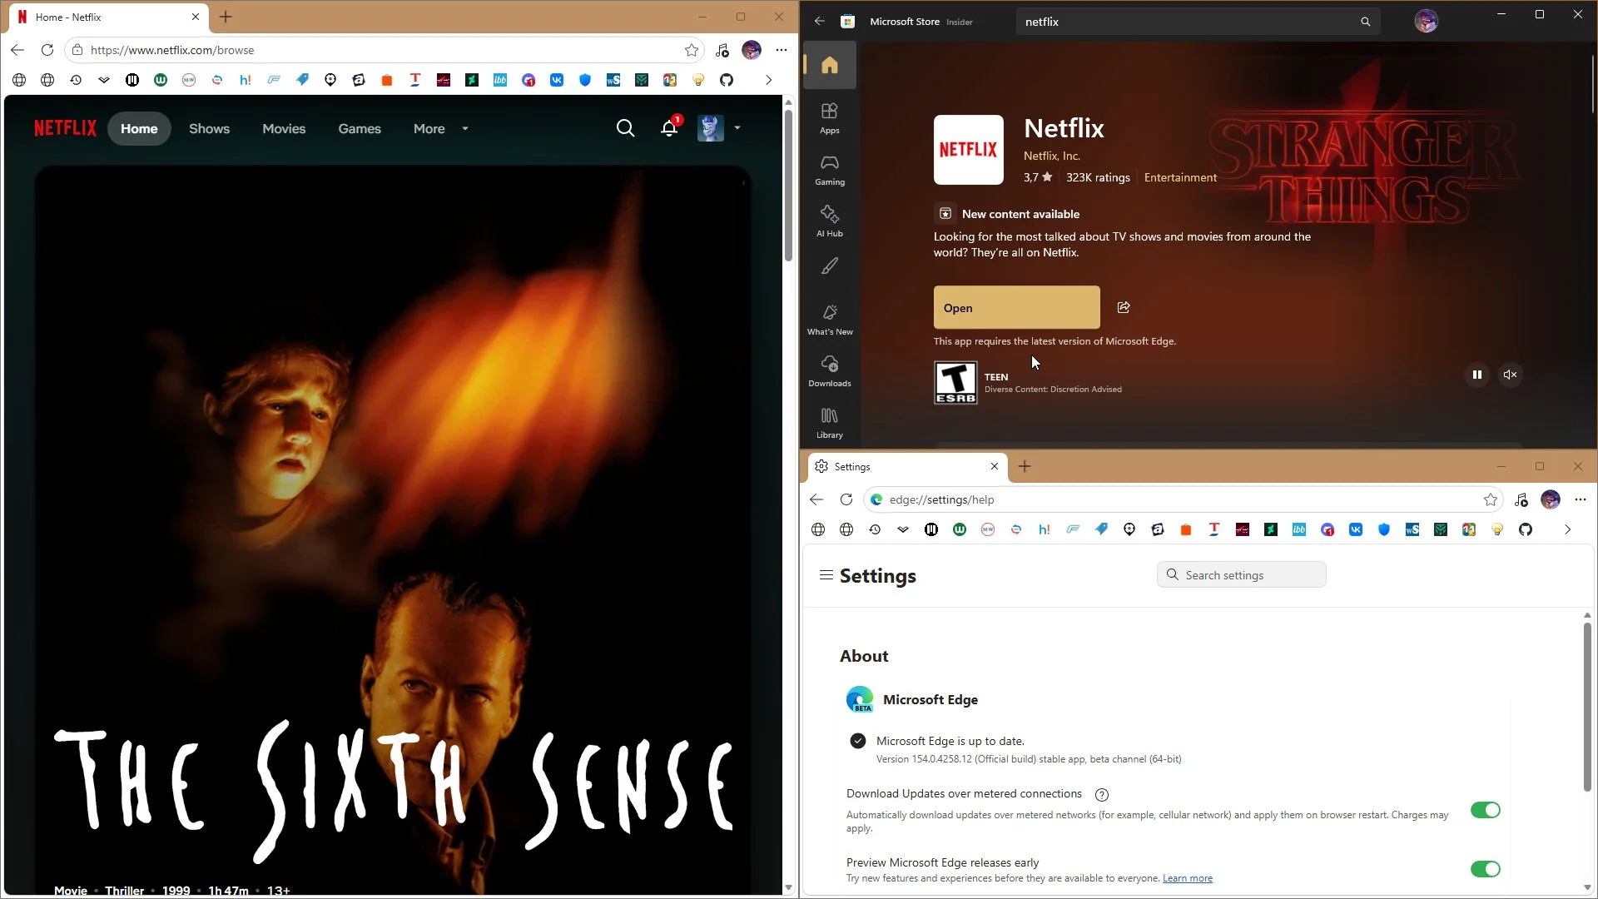Follow the Learn more link
This screenshot has height=899, width=1598.
click(1187, 878)
